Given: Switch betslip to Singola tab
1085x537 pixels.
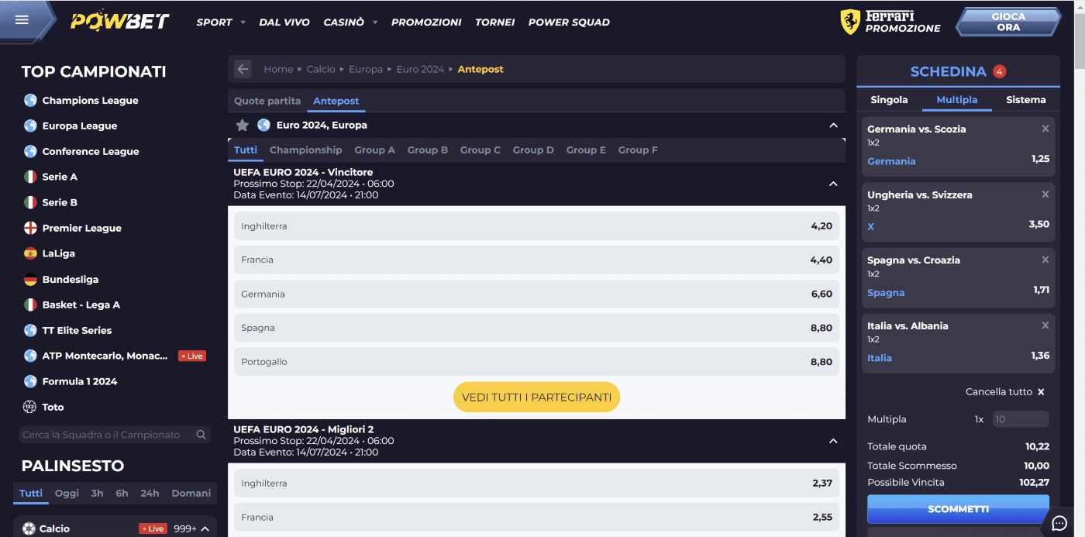Looking at the screenshot, I should (x=889, y=99).
